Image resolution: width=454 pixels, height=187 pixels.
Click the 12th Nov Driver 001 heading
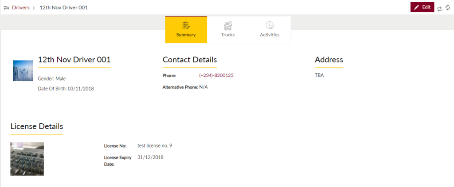(x=74, y=60)
